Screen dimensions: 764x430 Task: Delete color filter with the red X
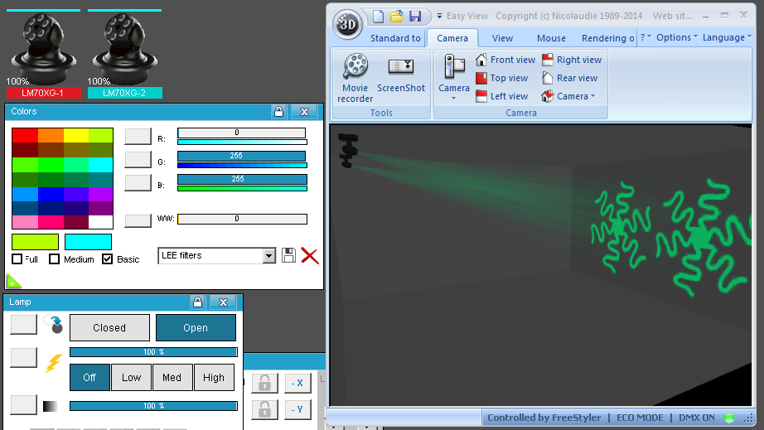tap(309, 255)
